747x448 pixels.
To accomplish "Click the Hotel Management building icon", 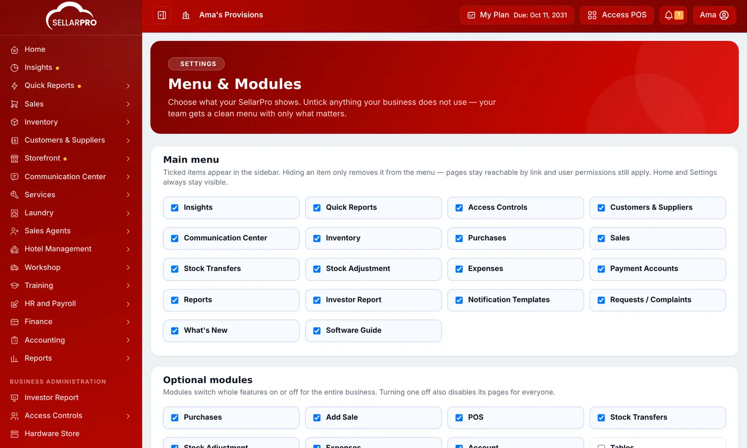I will [x=14, y=249].
